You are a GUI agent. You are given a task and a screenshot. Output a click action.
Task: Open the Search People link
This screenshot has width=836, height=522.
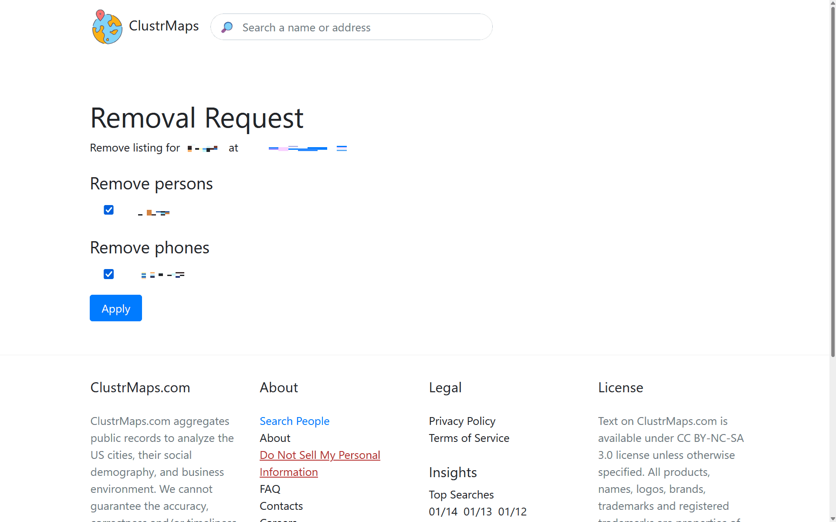coord(294,421)
